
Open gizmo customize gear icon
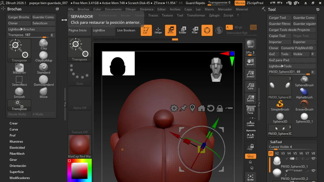(174, 108)
